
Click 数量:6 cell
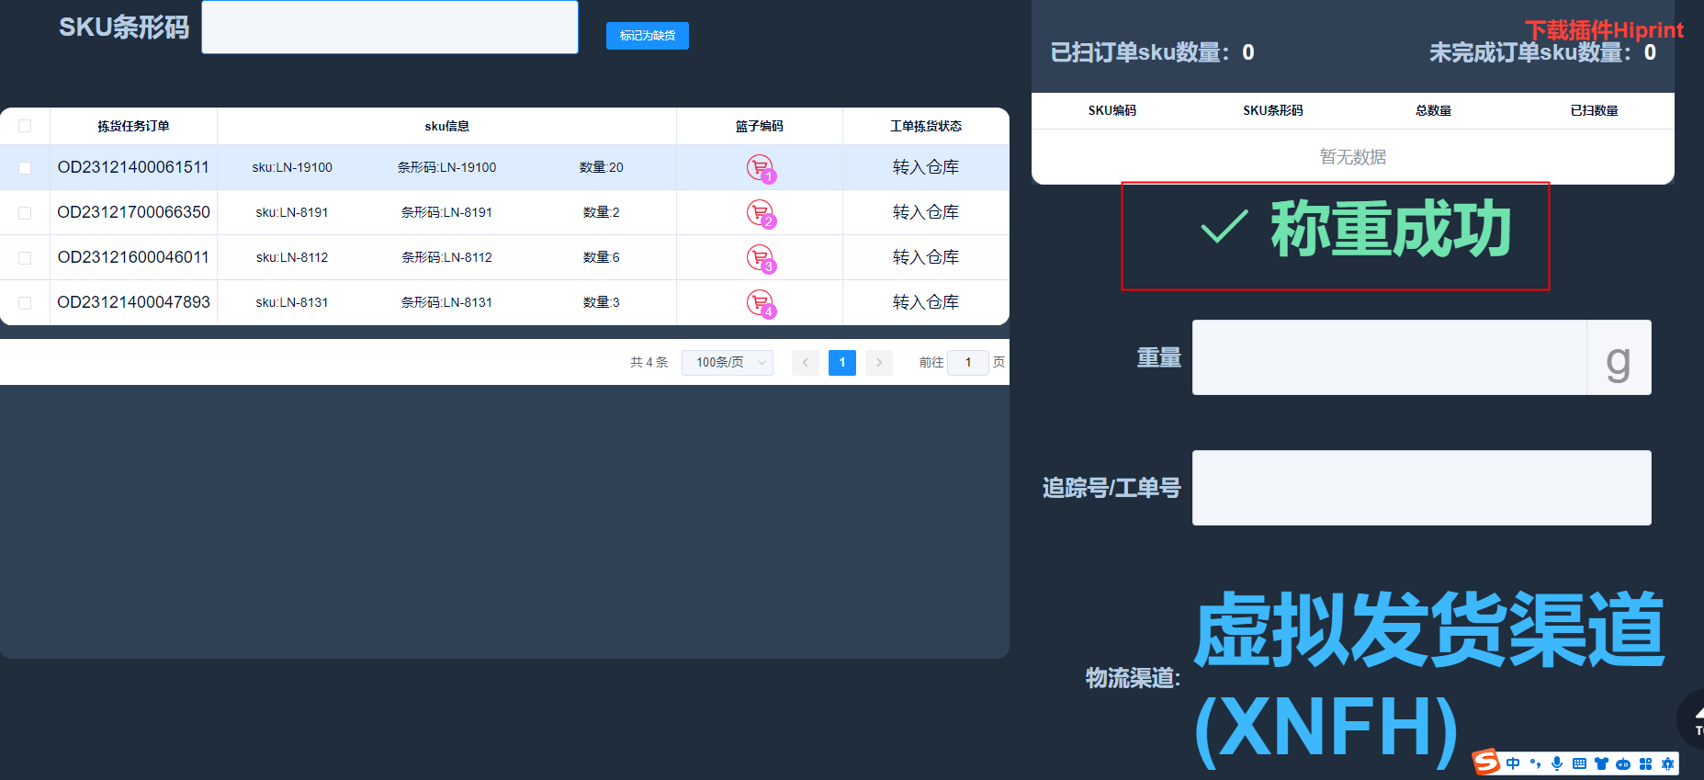tap(602, 257)
